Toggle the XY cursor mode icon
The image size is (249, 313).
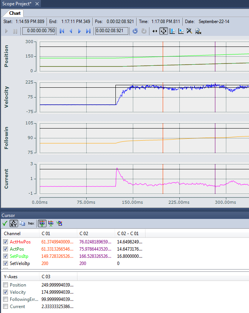click(14, 223)
